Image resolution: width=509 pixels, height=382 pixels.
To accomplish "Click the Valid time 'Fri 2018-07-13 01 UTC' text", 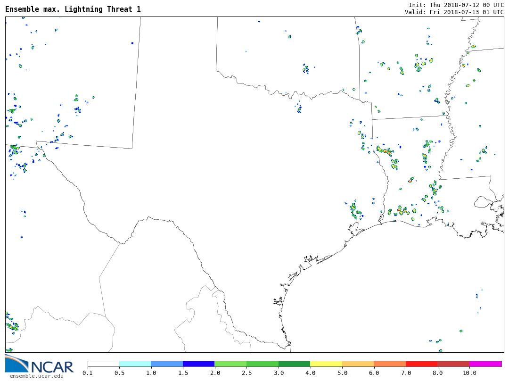I will (x=467, y=12).
